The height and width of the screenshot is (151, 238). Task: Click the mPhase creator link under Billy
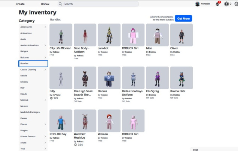[x=57, y=95]
